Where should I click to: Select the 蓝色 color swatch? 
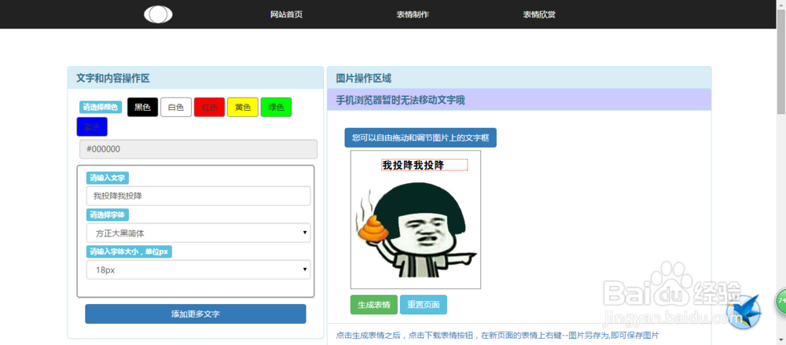pyautogui.click(x=92, y=127)
